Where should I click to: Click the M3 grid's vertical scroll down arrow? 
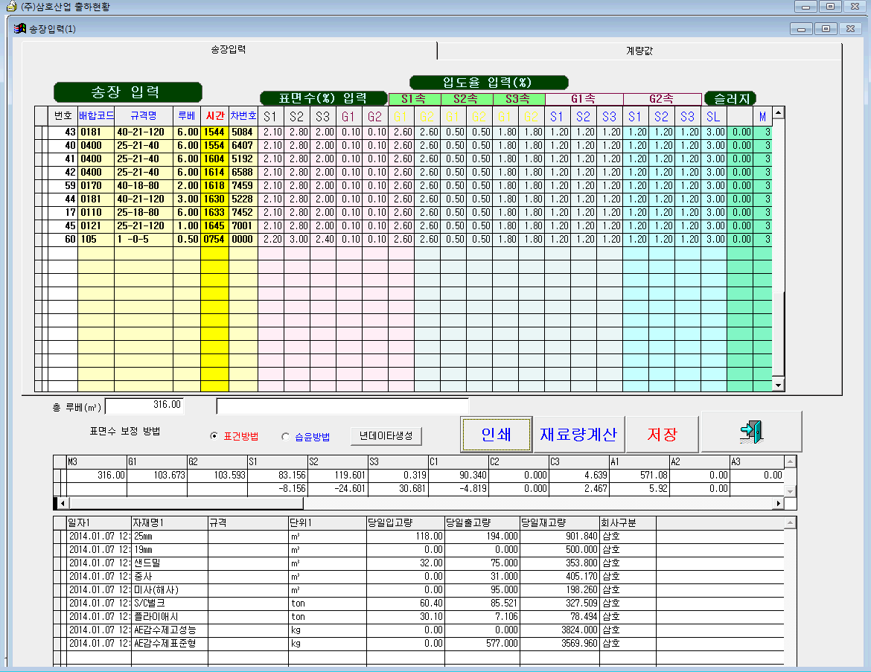click(790, 491)
